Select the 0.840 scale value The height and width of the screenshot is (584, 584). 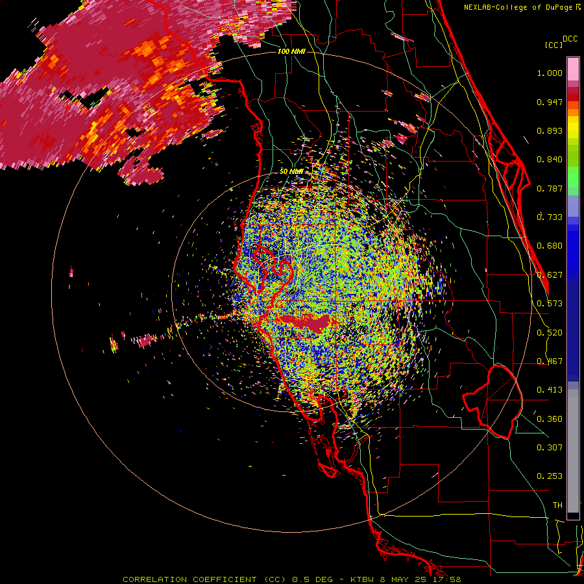click(x=550, y=160)
